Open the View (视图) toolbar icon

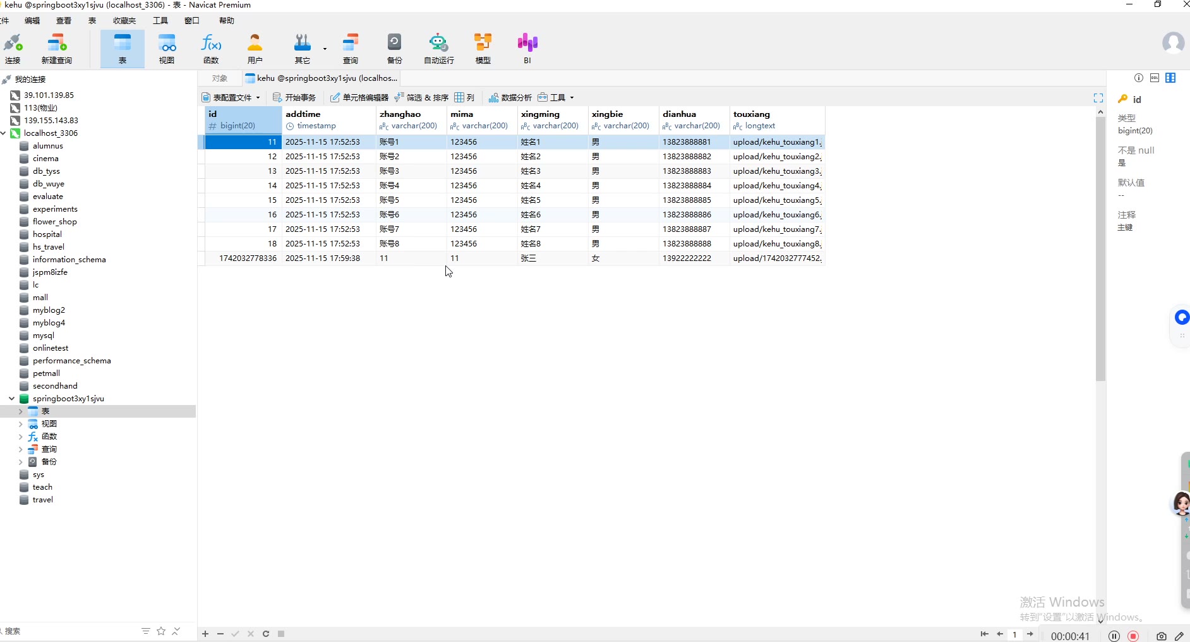(x=167, y=49)
